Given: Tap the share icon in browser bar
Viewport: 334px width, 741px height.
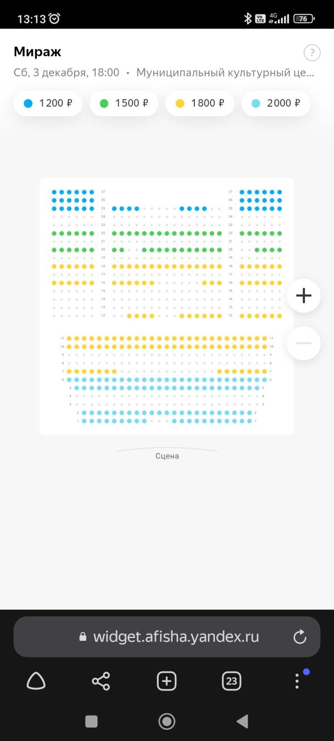Looking at the screenshot, I should tap(101, 681).
